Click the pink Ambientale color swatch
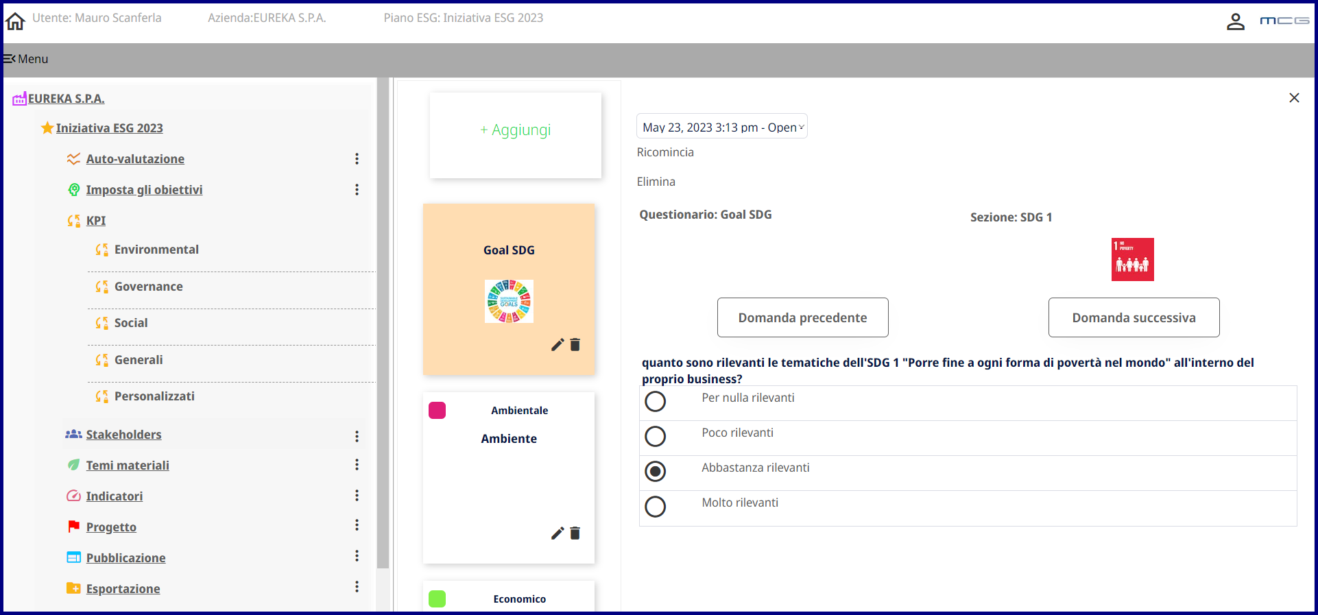The width and height of the screenshot is (1318, 615). tap(437, 411)
